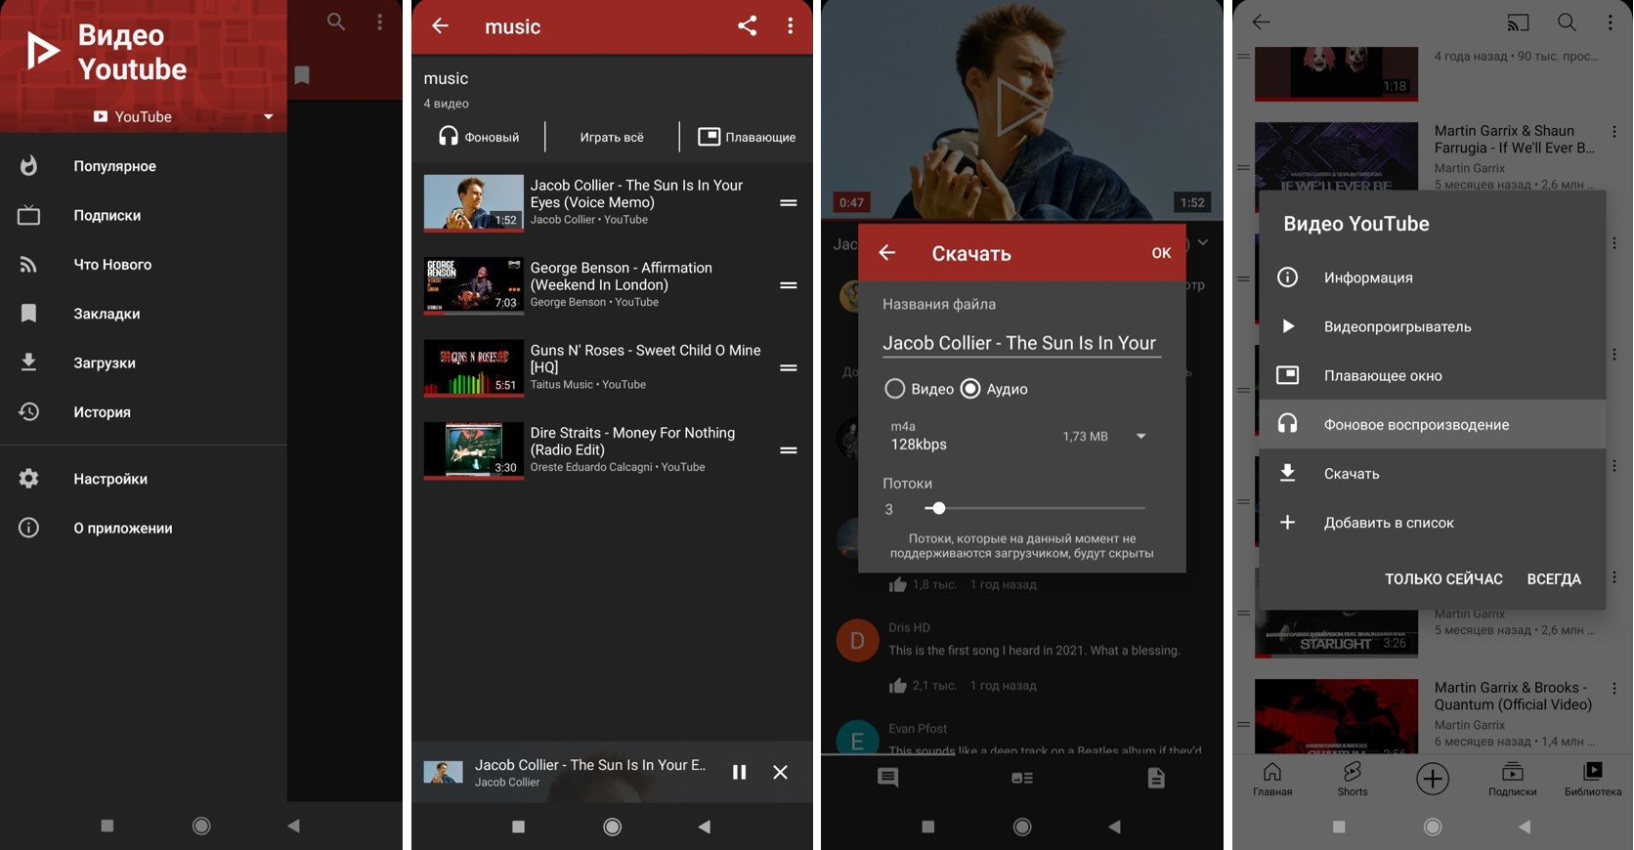Screen dimensions: 1634x850
Task: Open the comments tab icon below video
Action: [887, 778]
